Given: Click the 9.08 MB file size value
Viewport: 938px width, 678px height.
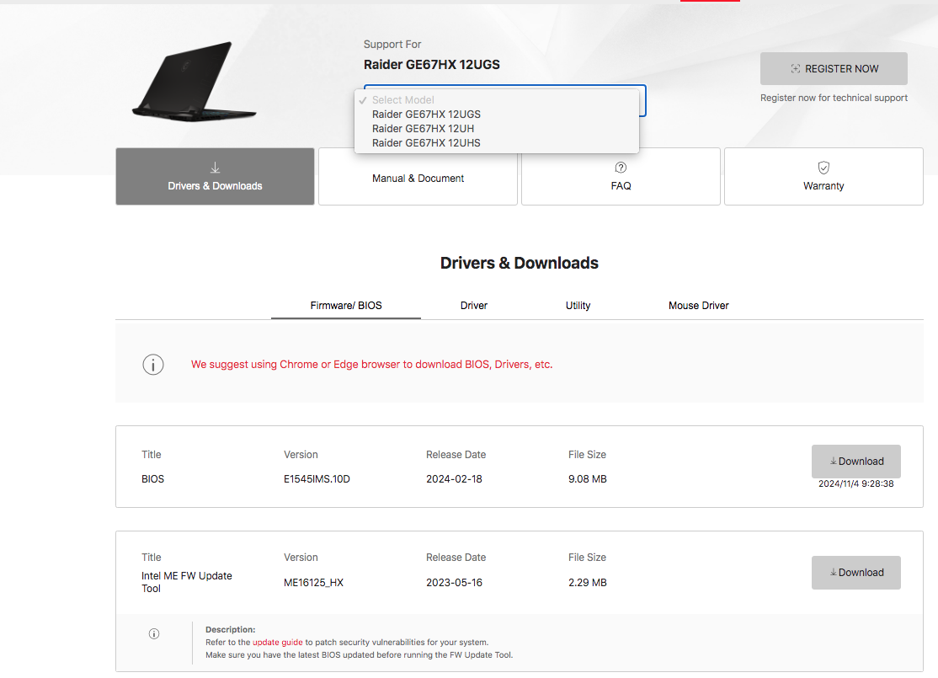Looking at the screenshot, I should pos(588,478).
